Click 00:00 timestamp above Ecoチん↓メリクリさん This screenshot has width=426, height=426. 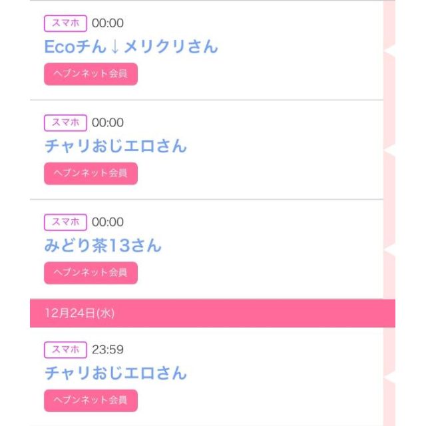tap(108, 23)
